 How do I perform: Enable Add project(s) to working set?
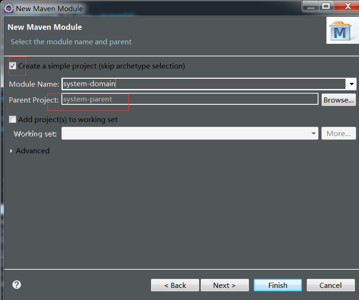click(x=13, y=119)
